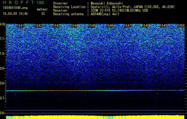Screen dimensions: 187x119
Task: Pick the 1046 time marker label
Action: tap(110, 26)
